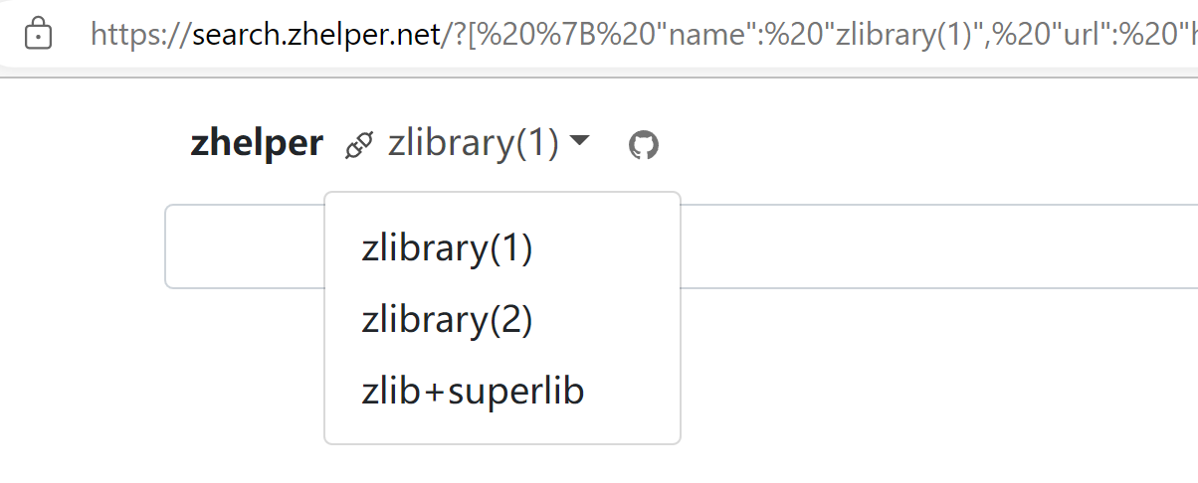Select the search.zhelper.net address text

point(316,36)
